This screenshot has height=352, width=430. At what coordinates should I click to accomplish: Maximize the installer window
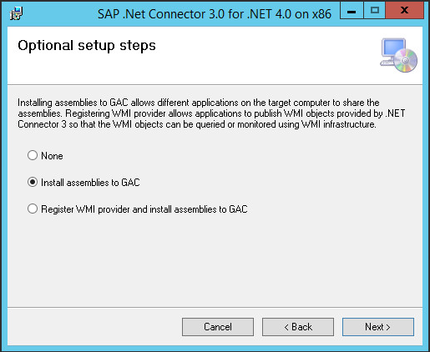[x=375, y=11]
